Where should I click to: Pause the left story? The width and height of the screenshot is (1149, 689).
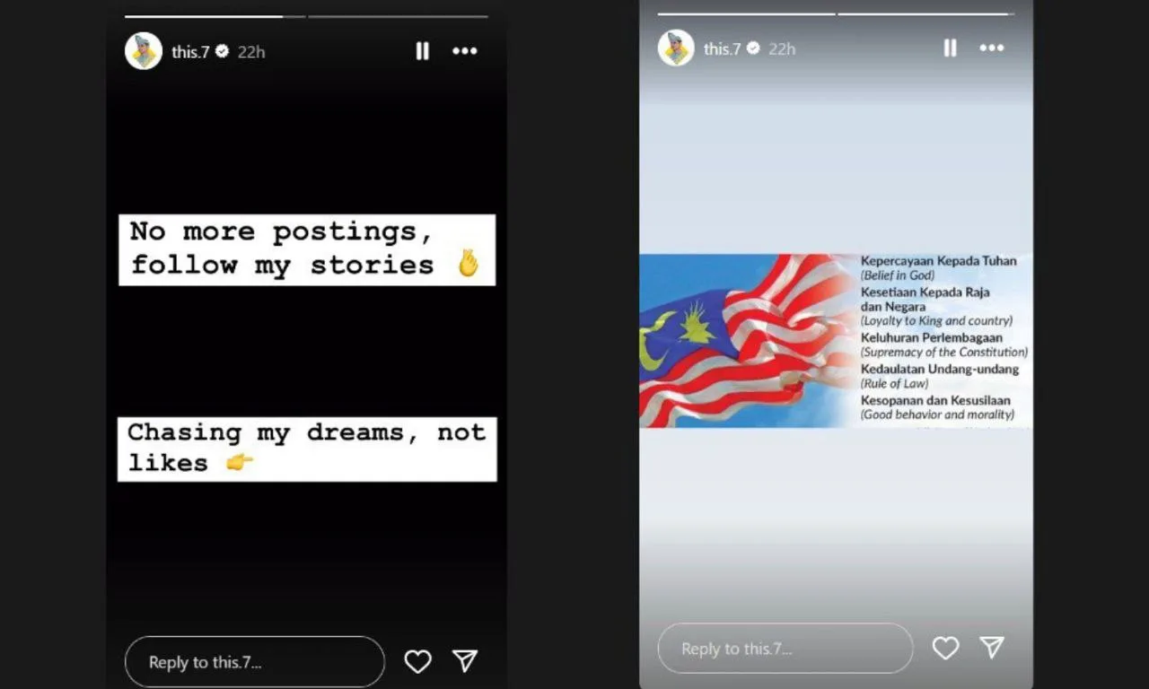click(422, 51)
